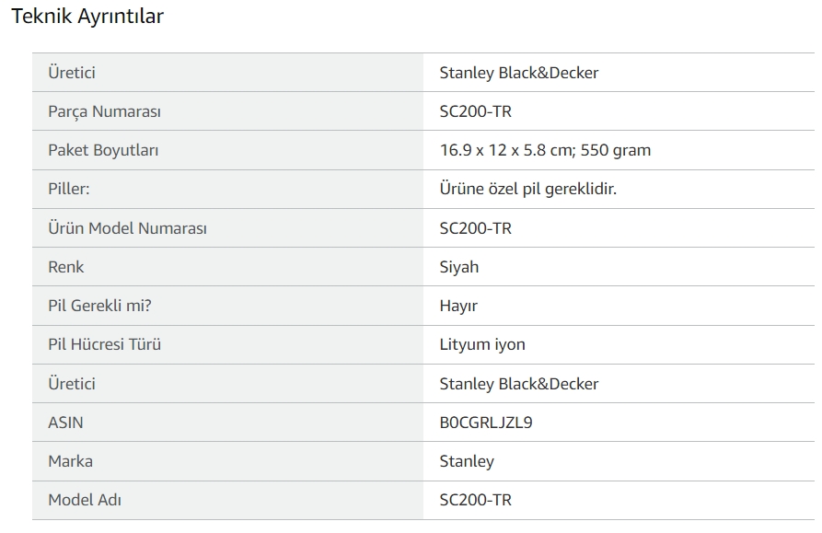
Task: Click the Pil Gerekli mi? label
Action: point(99,306)
